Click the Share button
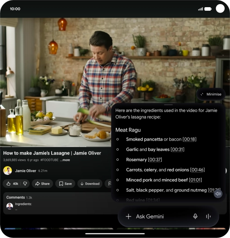Screen dimensions: 230x238 coord(42,184)
